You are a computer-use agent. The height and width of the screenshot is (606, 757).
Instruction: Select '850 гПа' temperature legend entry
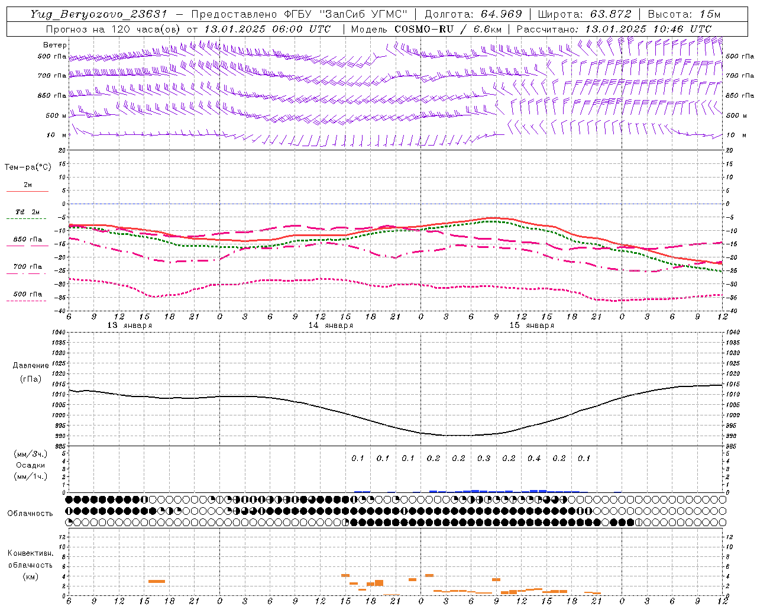(x=27, y=240)
